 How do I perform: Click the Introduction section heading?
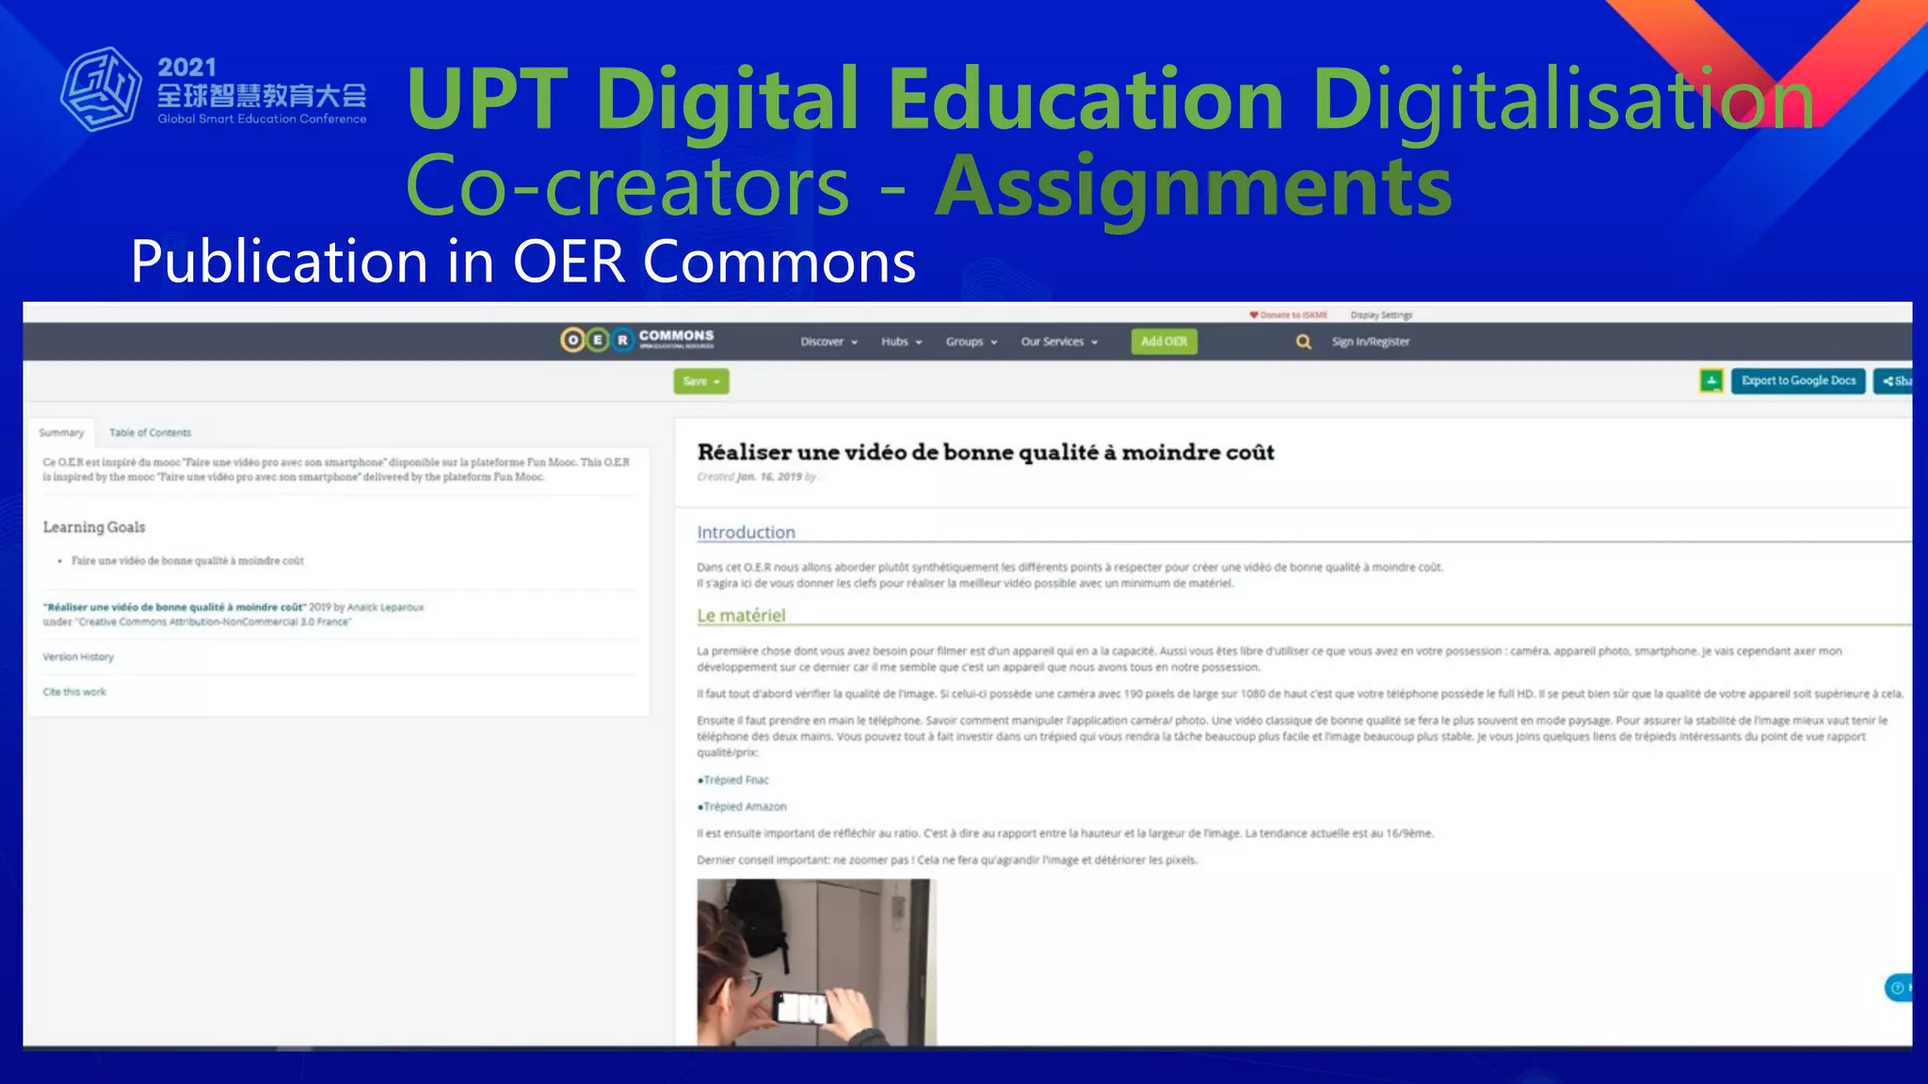coord(746,532)
